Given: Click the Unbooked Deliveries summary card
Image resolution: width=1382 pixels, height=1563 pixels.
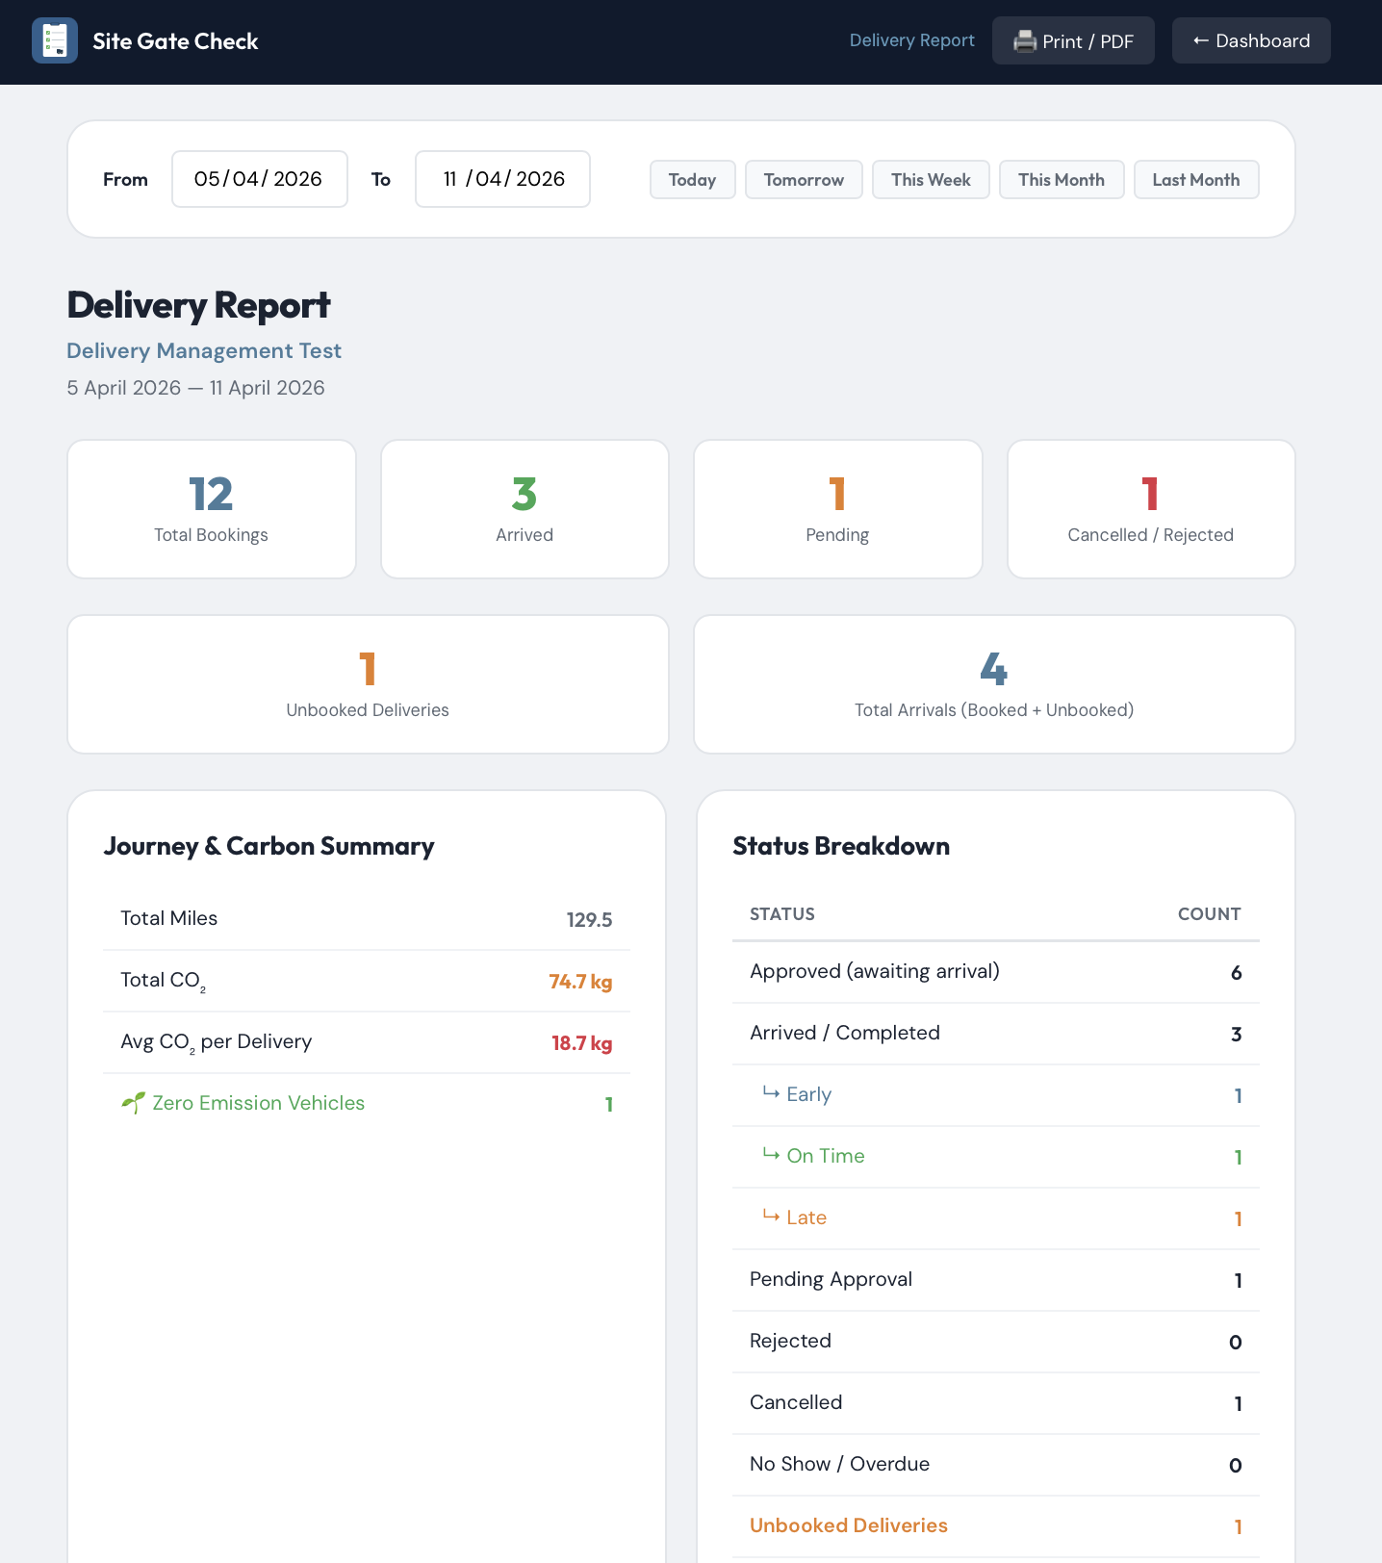Looking at the screenshot, I should coord(368,684).
